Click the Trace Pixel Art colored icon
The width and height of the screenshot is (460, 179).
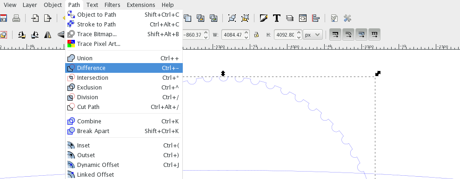71,44
